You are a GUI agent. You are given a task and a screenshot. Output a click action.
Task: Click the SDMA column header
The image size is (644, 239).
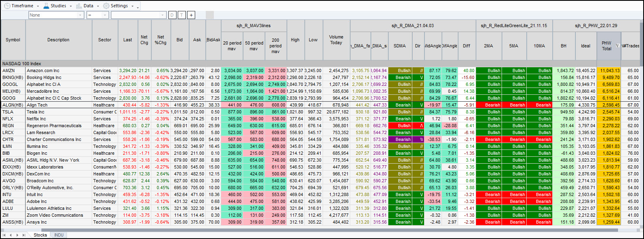click(400, 46)
